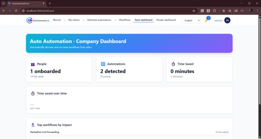Click the green extension icon in the toolbar

click(x=208, y=11)
